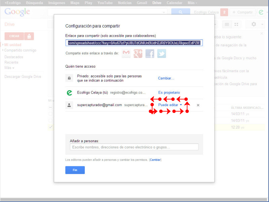
Task: Expand the Mi unidad tree item
Action: 3,45
